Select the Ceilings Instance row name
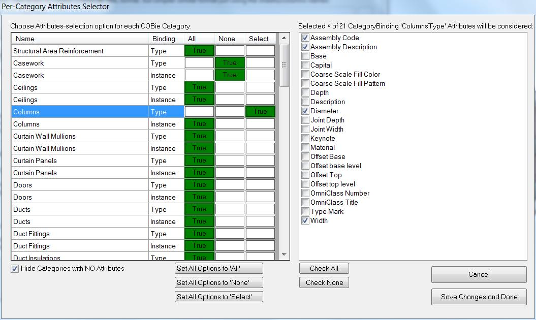 (x=80, y=100)
